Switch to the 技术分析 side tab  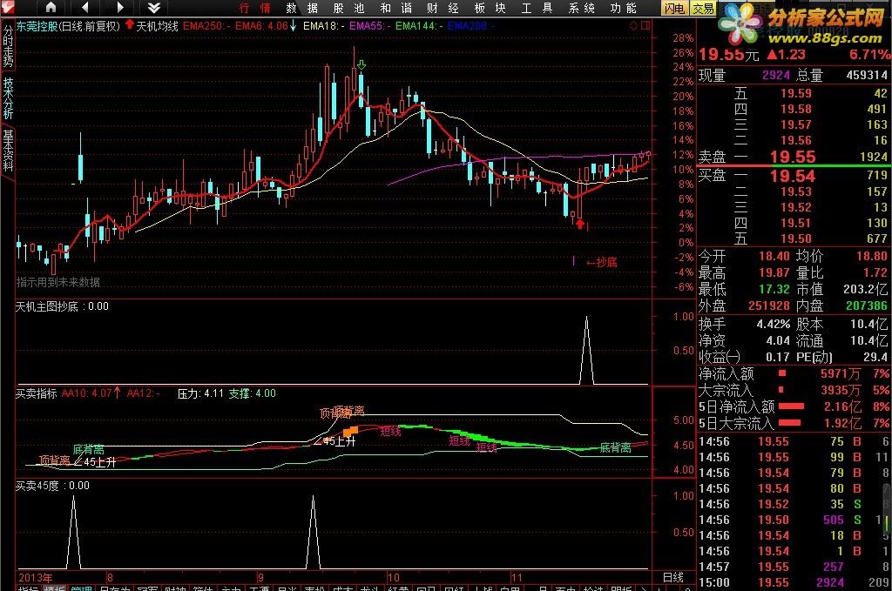(x=8, y=97)
